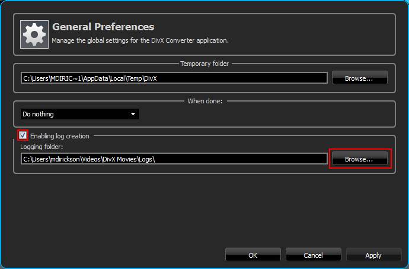Confirm preferences with the OK button

[253, 255]
